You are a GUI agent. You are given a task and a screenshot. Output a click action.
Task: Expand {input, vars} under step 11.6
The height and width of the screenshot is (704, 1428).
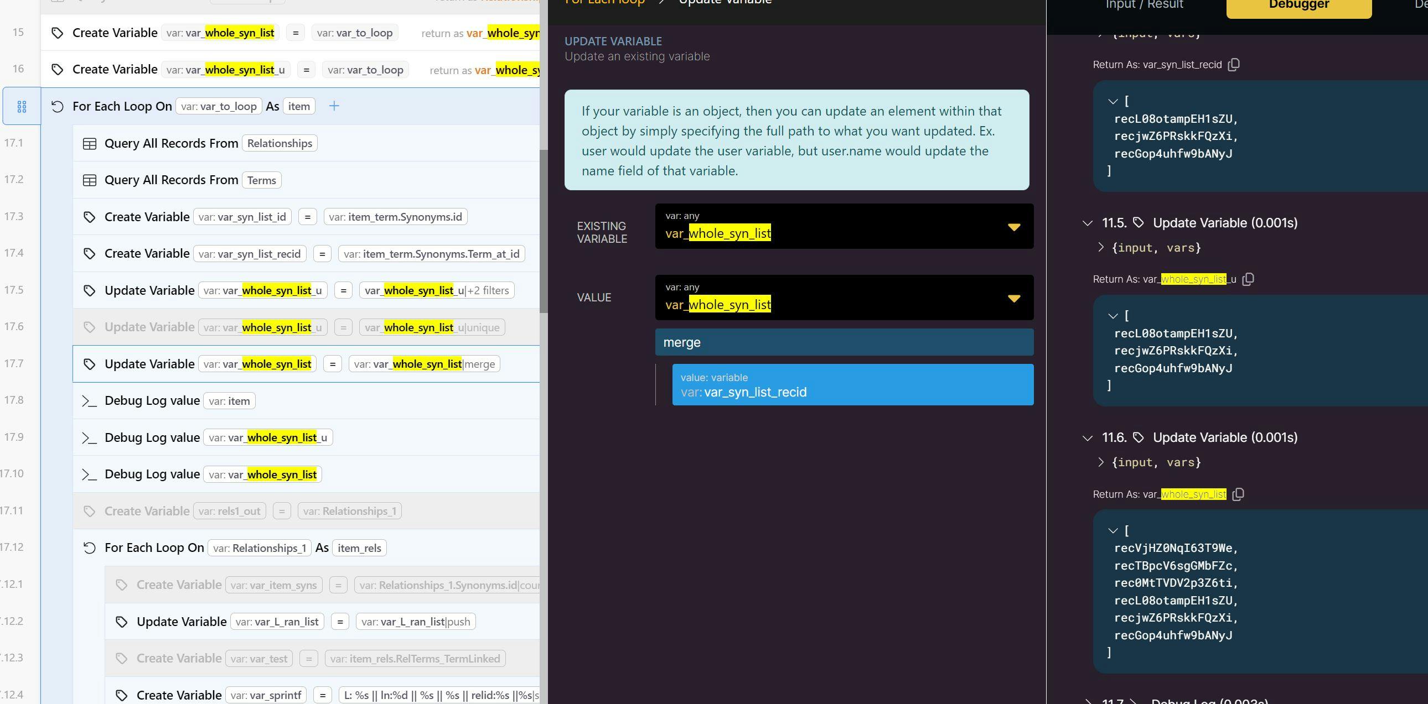coord(1101,462)
